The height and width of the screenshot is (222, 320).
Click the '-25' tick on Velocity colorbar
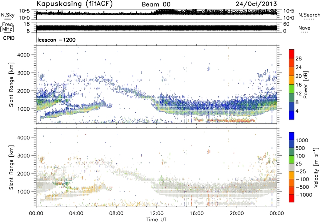tap(300, 171)
